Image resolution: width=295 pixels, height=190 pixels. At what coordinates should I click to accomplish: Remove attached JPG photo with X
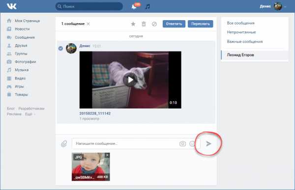click(x=107, y=155)
